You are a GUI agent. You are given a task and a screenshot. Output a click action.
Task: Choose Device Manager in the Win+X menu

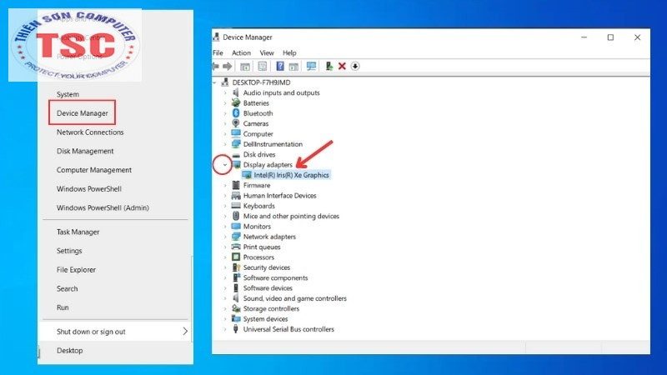tap(82, 113)
